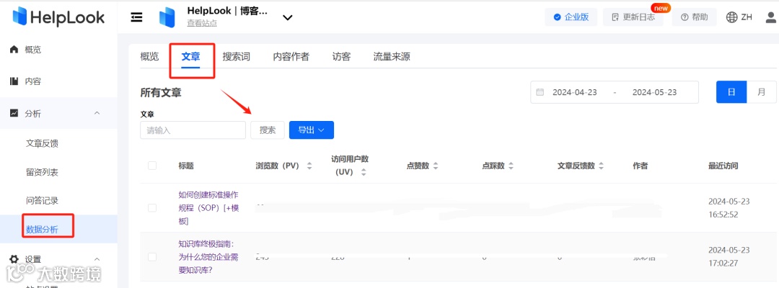Open the 导出 export dropdown
The image size is (779, 288).
312,130
